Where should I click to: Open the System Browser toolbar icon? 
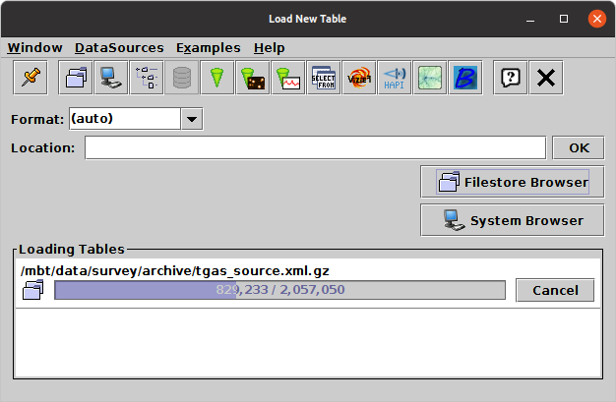click(109, 78)
